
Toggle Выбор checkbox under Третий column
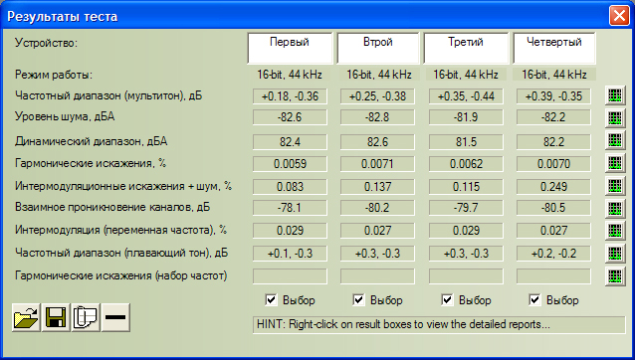pos(447,299)
